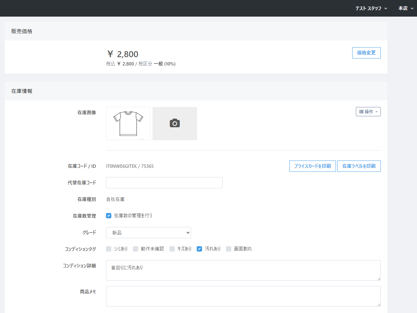This screenshot has width=417, height=313.
Task: Click the camera icon to add image
Action: [x=174, y=124]
